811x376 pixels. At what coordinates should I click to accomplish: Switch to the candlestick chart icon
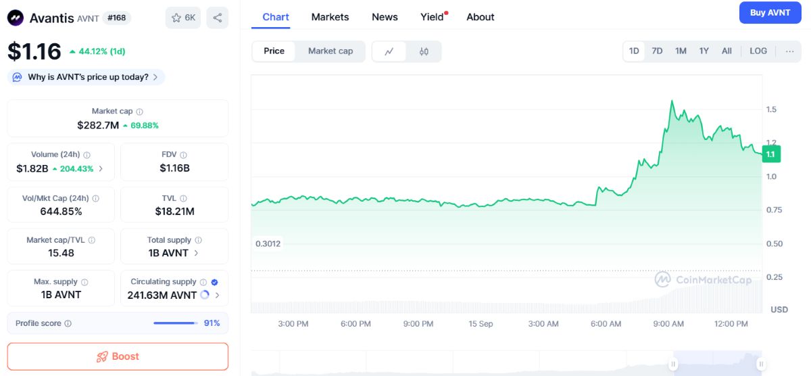(424, 51)
